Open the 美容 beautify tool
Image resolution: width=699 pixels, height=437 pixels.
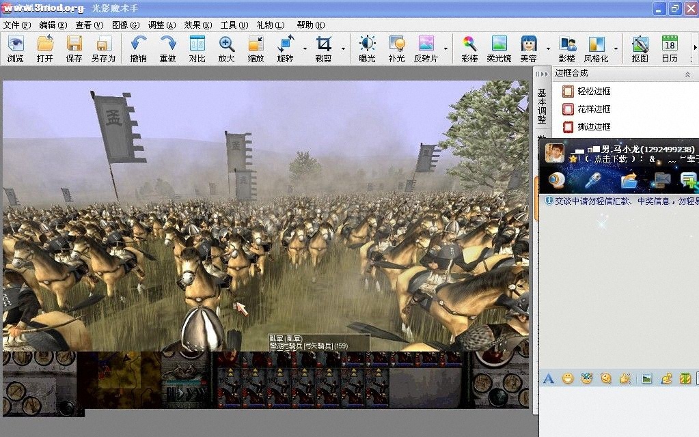[x=528, y=48]
